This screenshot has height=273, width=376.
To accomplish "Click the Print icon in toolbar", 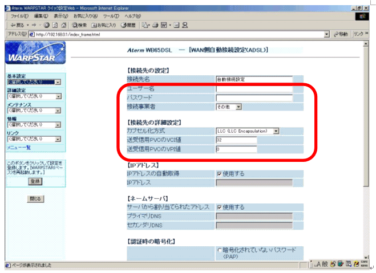I will pyautogui.click(x=155, y=25).
